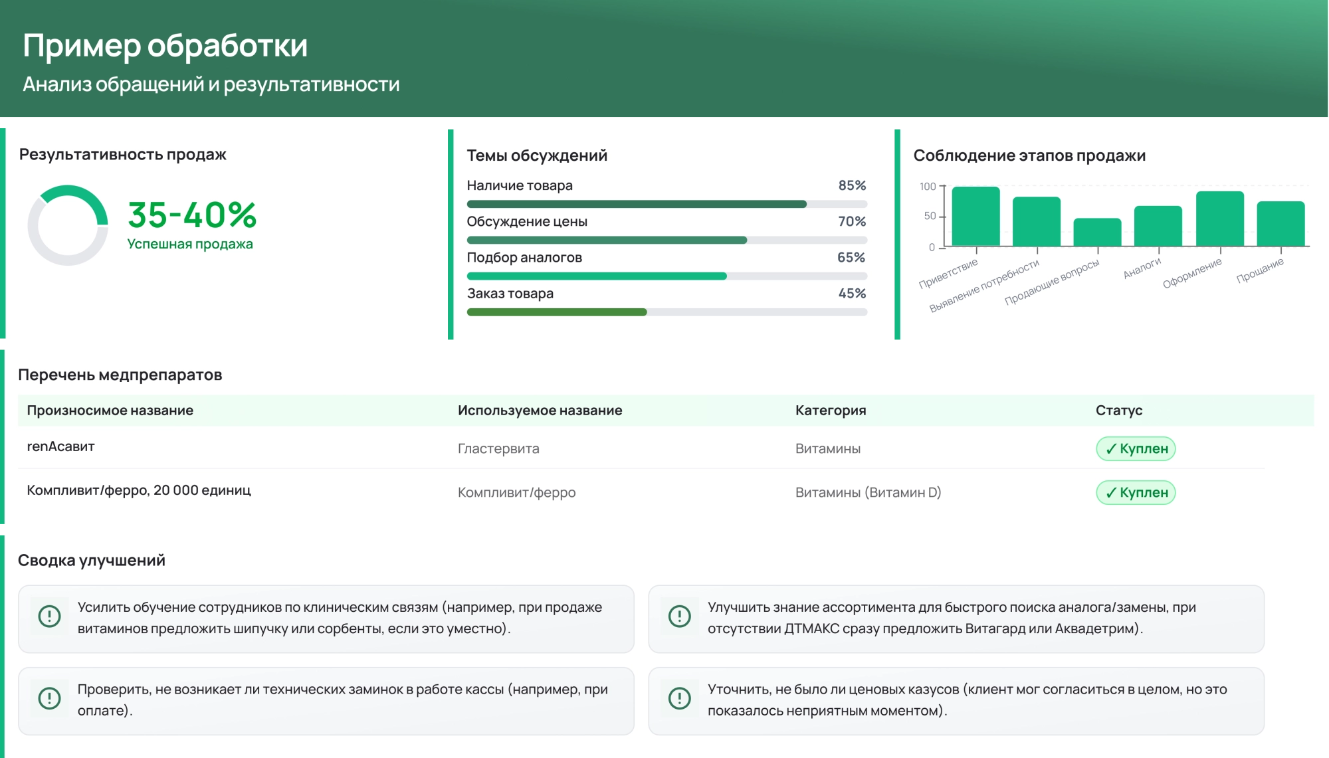
Task: Click the 'Заказ товара' progress bar
Action: [666, 312]
